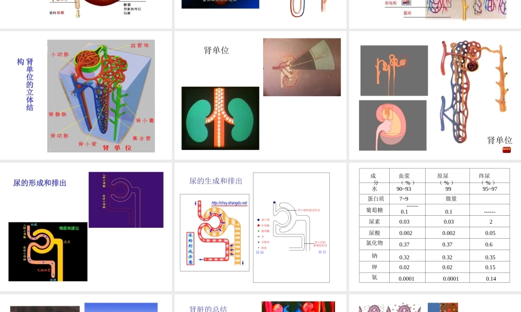Select the gray image with orange nephron tubules
The image size is (521, 312).
pyautogui.click(x=394, y=71)
